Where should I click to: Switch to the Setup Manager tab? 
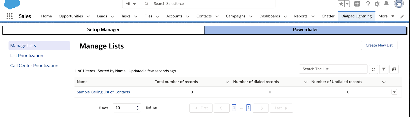point(103,30)
